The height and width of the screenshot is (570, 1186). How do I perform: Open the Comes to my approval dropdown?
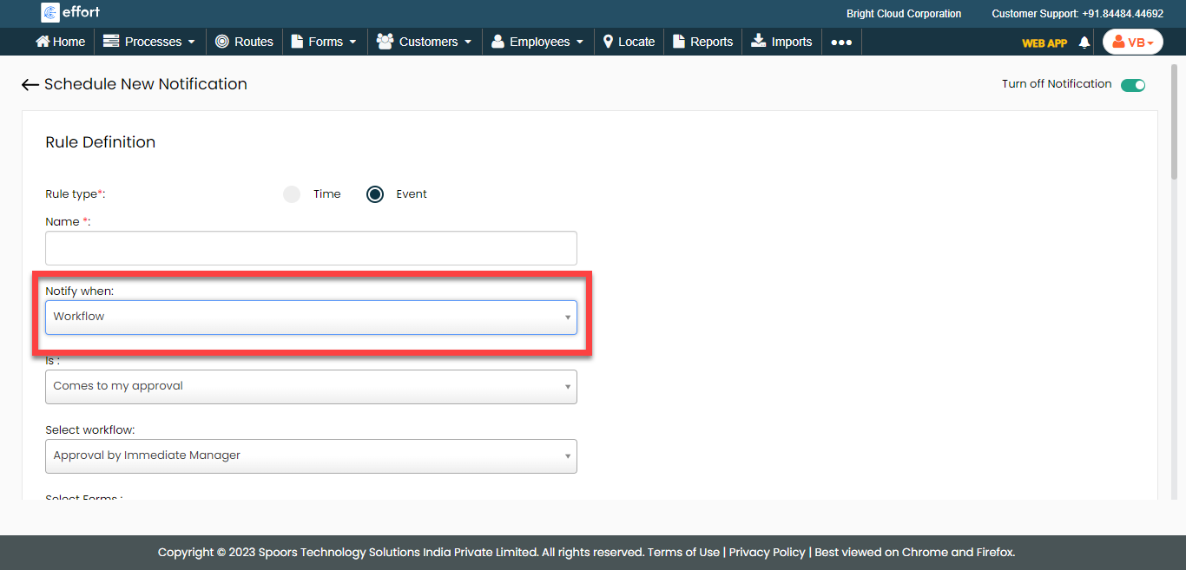[x=311, y=387]
